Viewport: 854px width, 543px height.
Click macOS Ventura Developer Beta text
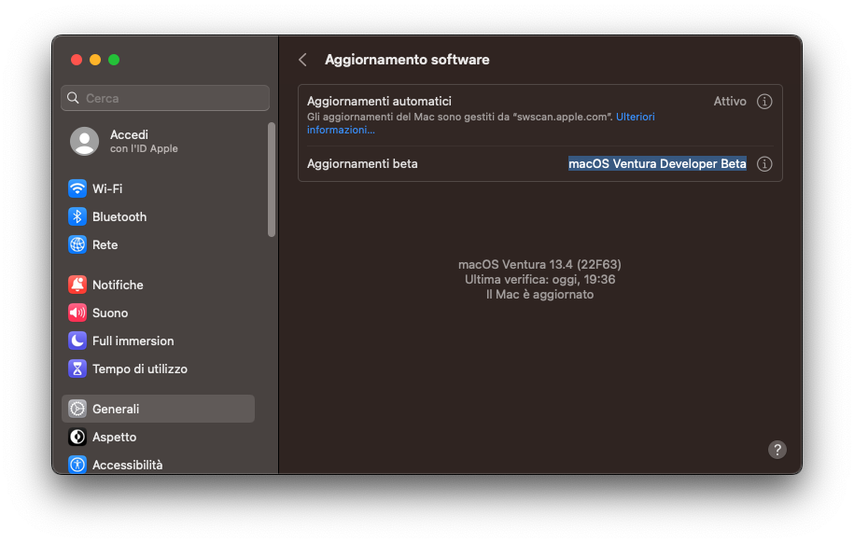coord(657,164)
